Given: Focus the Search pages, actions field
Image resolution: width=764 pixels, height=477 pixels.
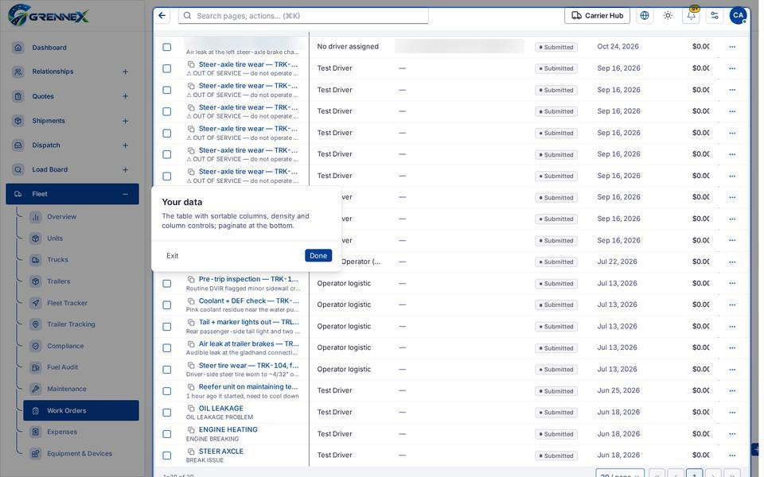Looking at the screenshot, I should [x=303, y=16].
